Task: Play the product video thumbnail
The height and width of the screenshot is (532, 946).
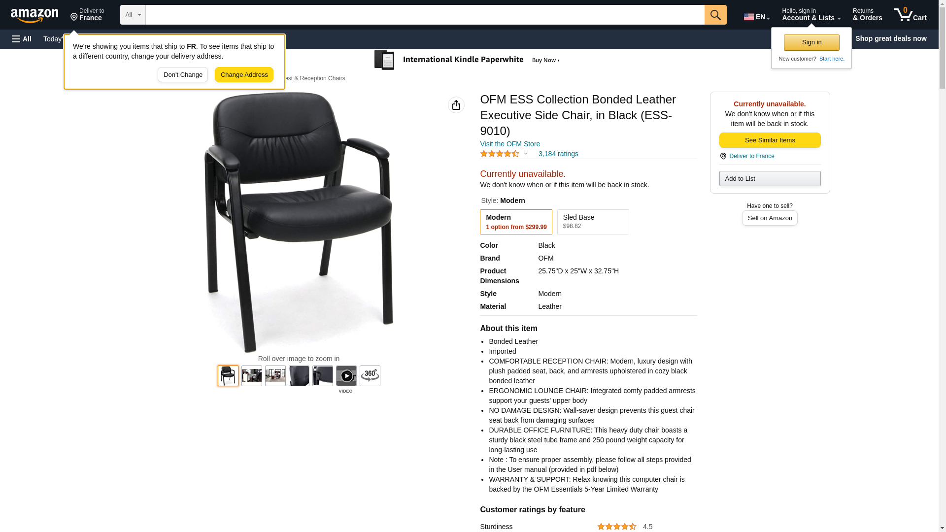Action: tap(346, 376)
